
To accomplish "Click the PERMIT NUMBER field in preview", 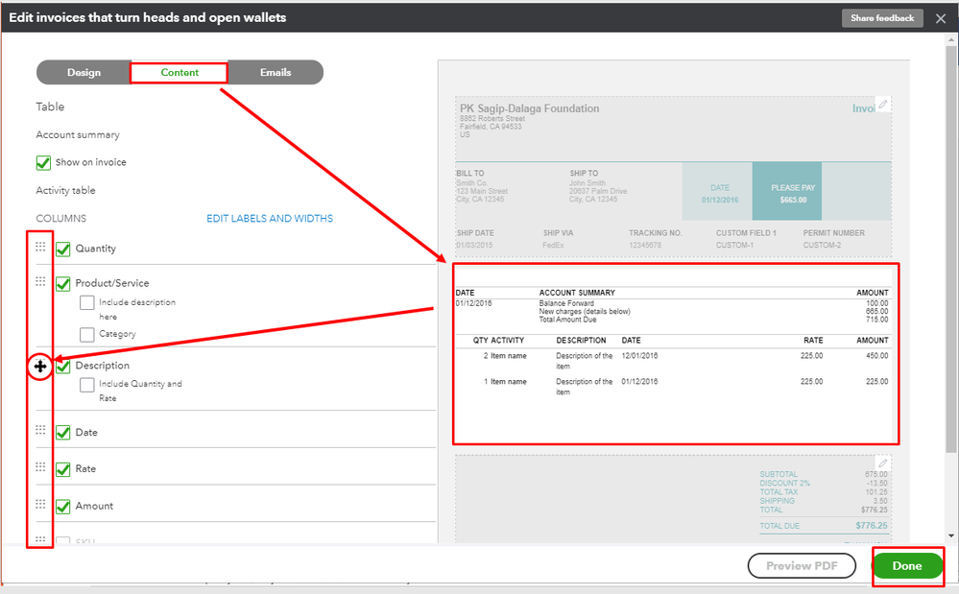I will coord(833,239).
